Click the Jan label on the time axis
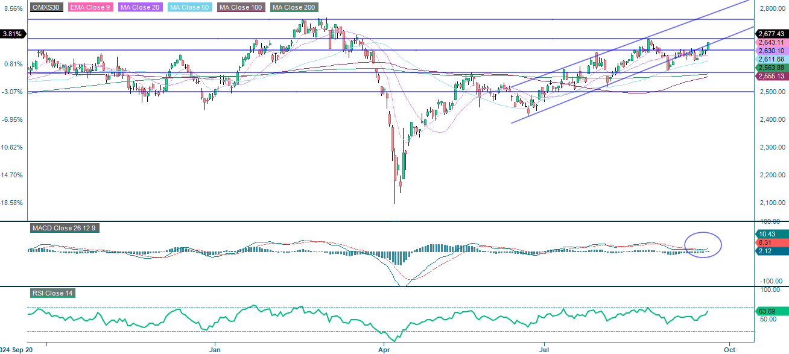Viewport: 789px width, 354px height. pyautogui.click(x=215, y=349)
